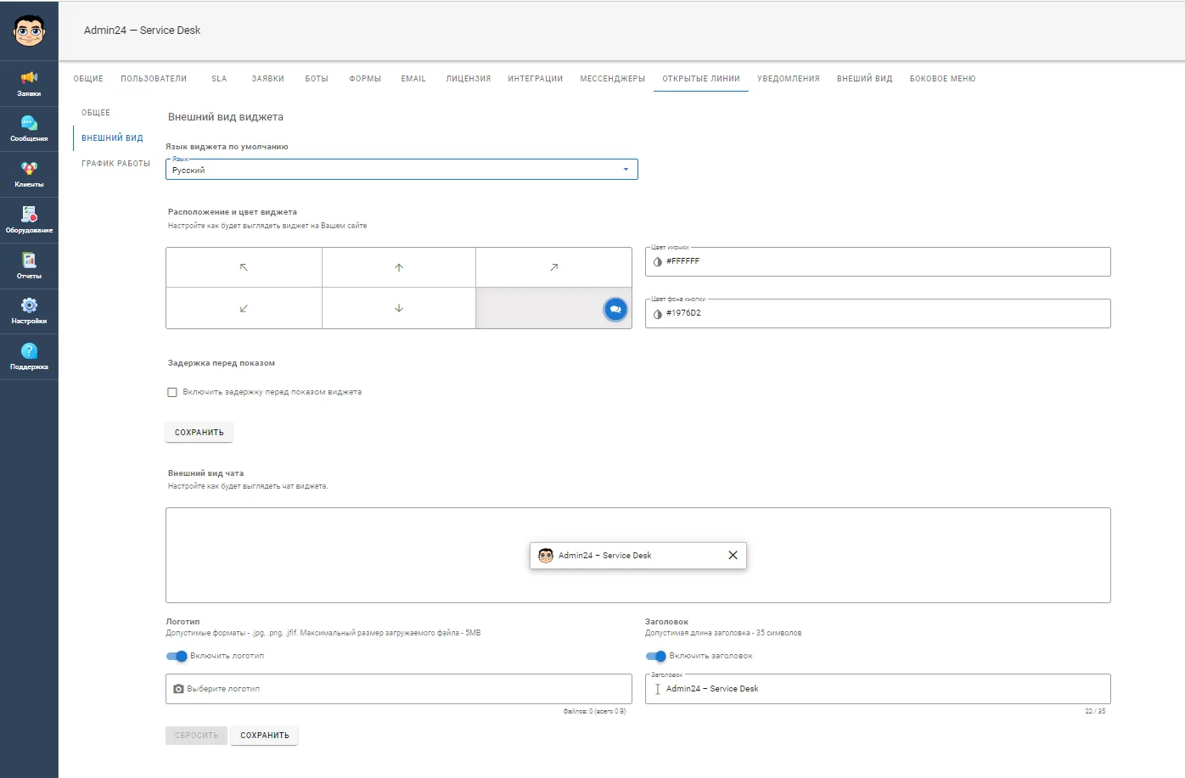
Task: Open the SLA tab
Action: coord(219,79)
